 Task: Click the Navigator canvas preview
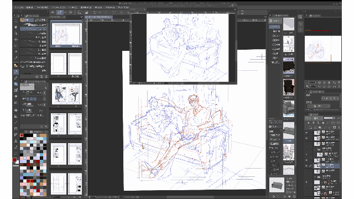click(323, 49)
